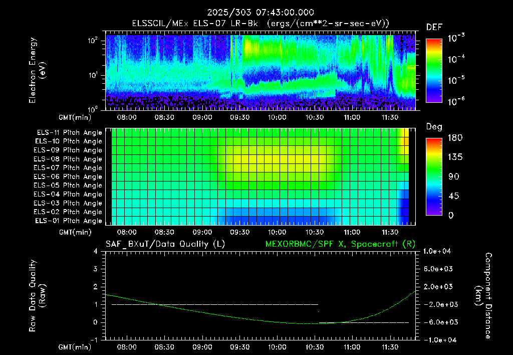Viewport: 513px width, 355px height.
Task: Pick the ELS-02 Pitch Angle row label
Action: 68,212
